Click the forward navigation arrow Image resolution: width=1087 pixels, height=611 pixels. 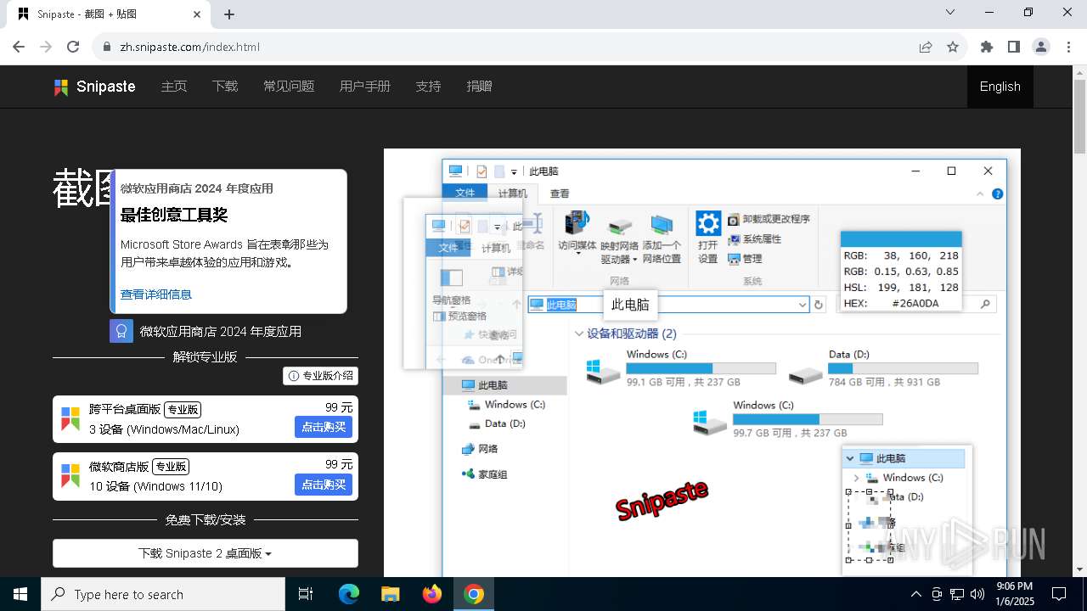(x=46, y=47)
